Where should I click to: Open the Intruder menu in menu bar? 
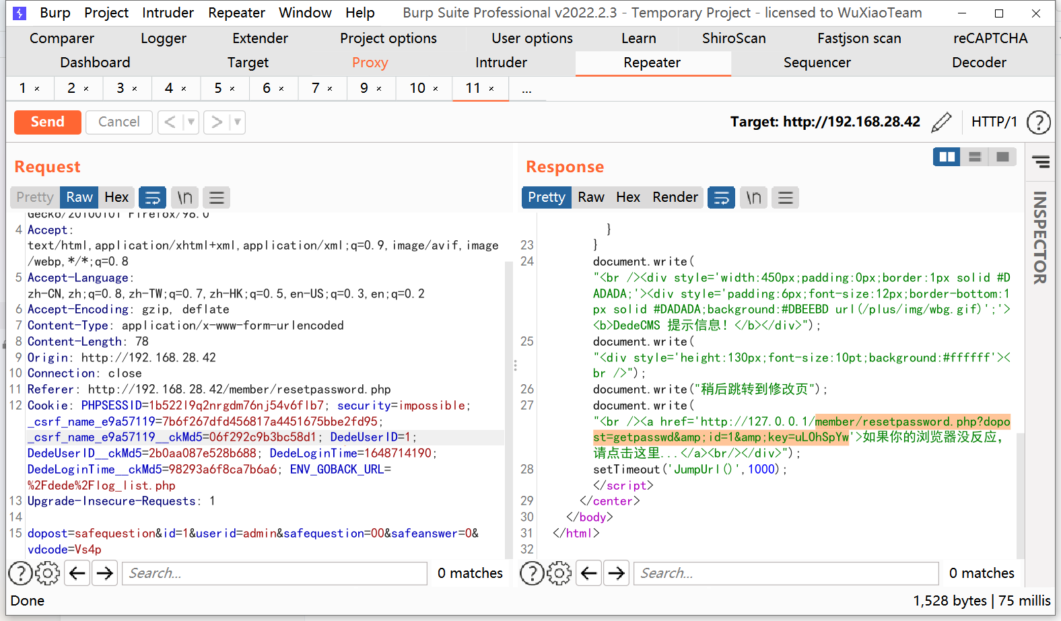click(x=168, y=13)
